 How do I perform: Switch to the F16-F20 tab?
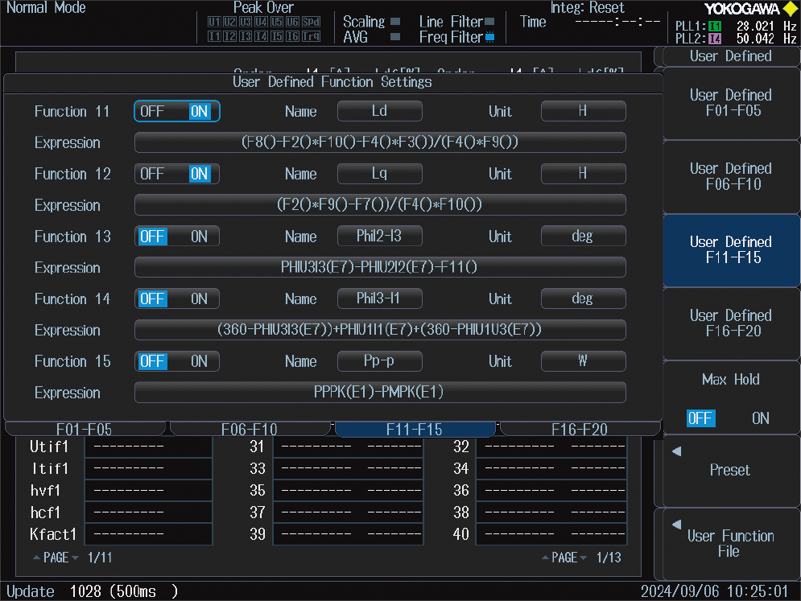580,430
